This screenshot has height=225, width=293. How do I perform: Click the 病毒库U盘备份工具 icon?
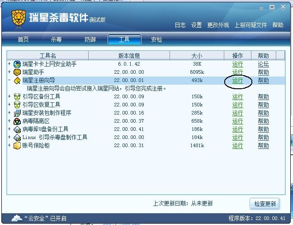[x=17, y=129]
